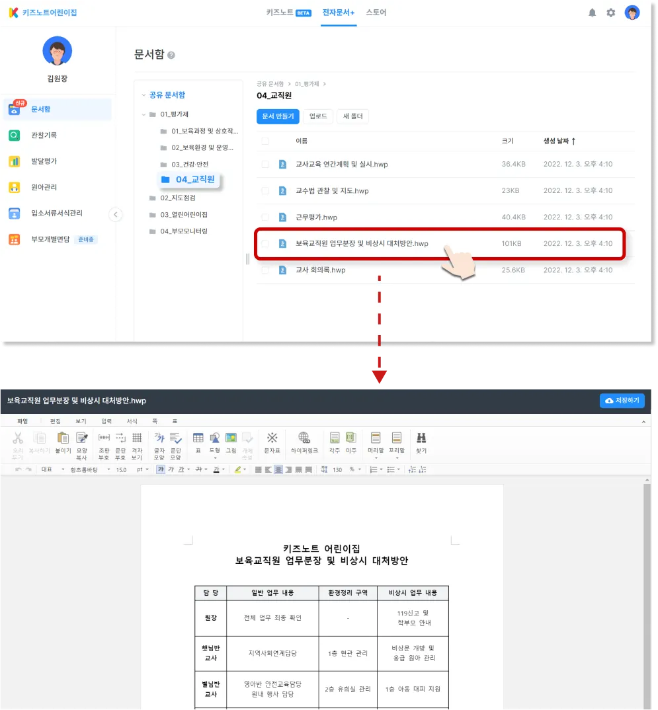Open 찾기 find tool
The image size is (658, 710).
[x=421, y=442]
